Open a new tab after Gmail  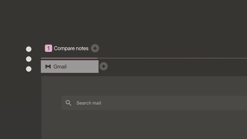pos(104,66)
